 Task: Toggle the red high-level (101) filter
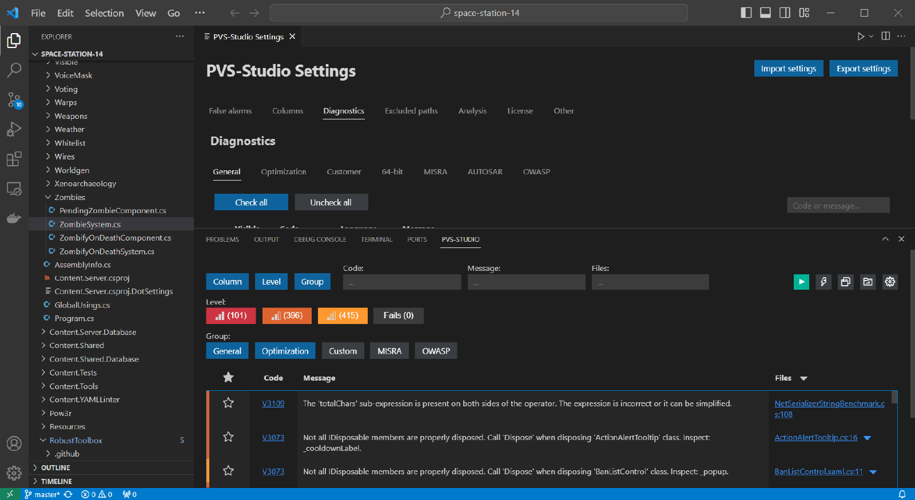click(x=231, y=315)
